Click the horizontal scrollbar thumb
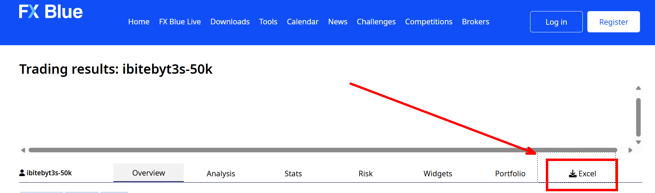 [x=323, y=150]
